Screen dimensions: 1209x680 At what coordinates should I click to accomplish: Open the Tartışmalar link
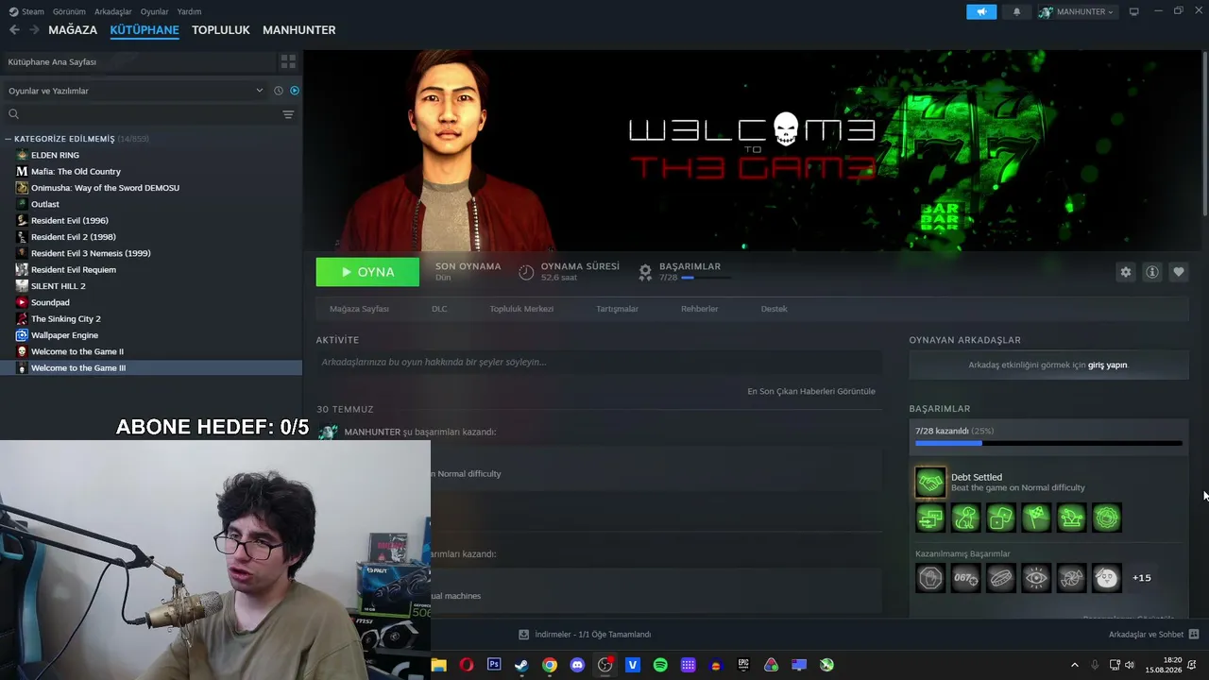(617, 309)
